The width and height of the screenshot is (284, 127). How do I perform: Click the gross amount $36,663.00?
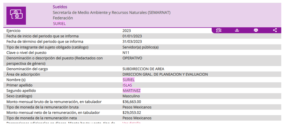(132, 102)
